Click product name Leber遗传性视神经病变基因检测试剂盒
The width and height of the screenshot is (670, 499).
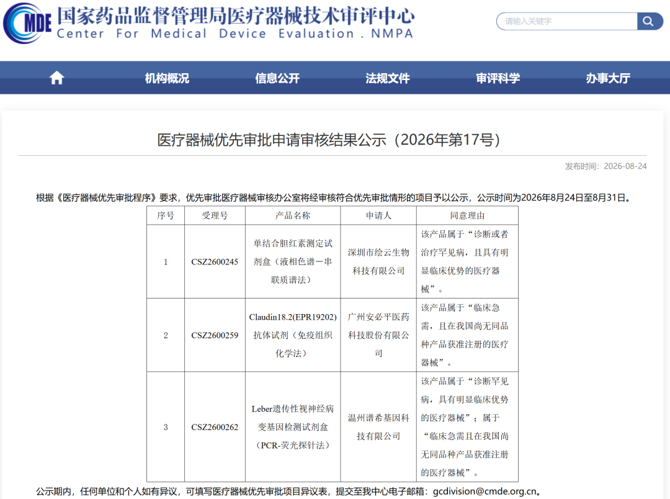293,427
